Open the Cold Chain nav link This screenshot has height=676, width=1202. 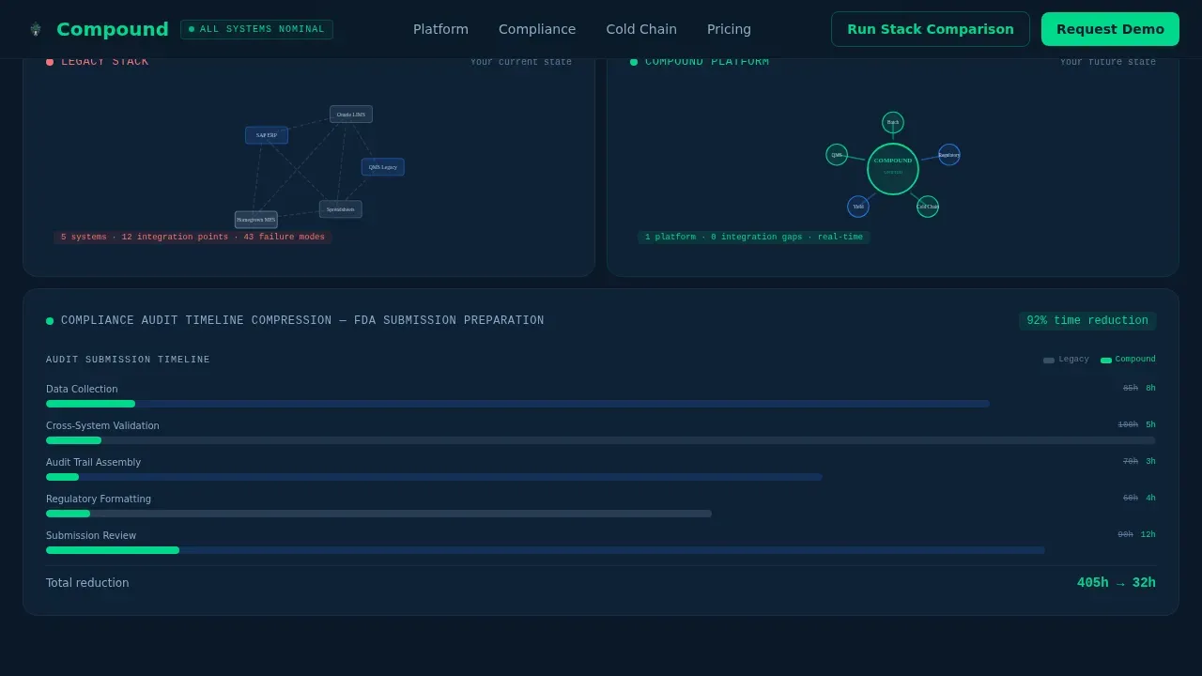click(x=641, y=29)
